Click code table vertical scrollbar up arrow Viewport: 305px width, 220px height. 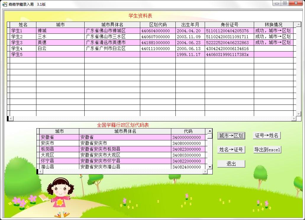210,131
